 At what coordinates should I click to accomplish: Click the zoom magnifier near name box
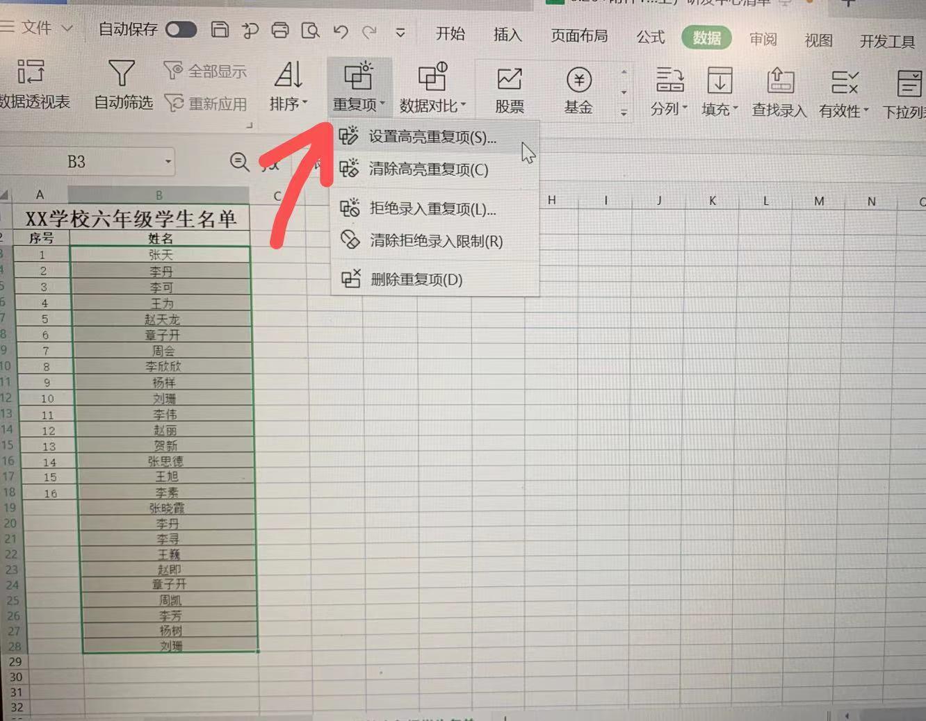[239, 162]
